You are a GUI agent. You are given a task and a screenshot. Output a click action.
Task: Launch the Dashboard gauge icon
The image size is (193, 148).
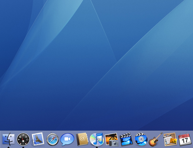tap(23, 139)
